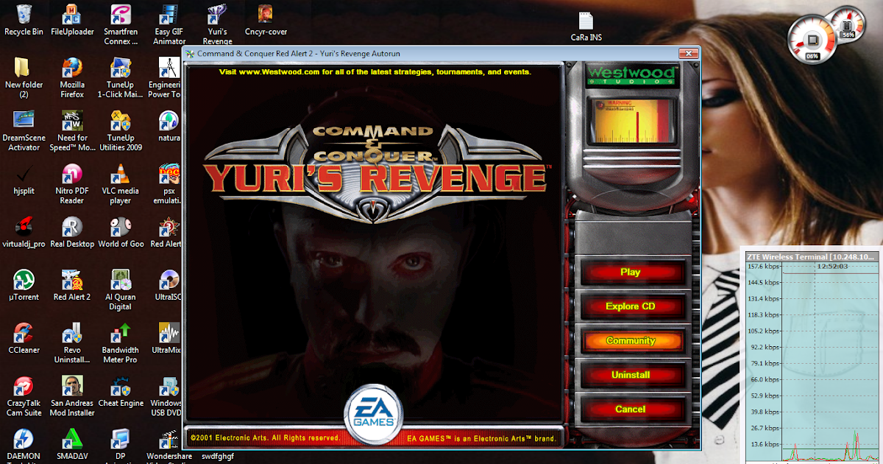The height and width of the screenshot is (464, 883).
Task: Open the SMADAV antivirus icon
Action: tap(72, 445)
